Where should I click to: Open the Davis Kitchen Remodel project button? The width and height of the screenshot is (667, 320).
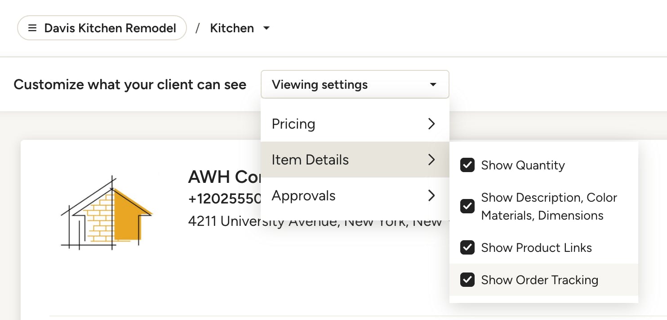[x=102, y=28]
